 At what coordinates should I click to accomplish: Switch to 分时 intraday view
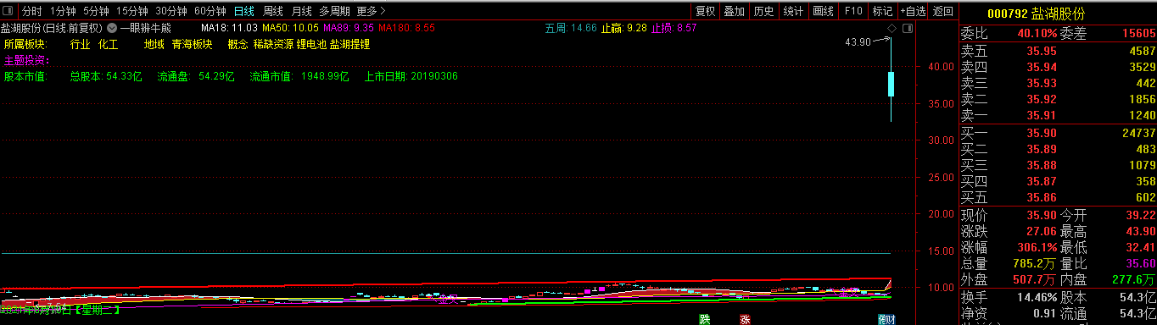click(x=31, y=11)
